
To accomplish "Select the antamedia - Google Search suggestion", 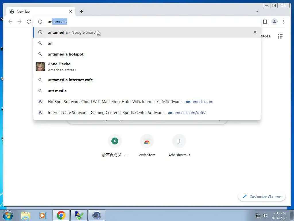I will tap(147, 32).
